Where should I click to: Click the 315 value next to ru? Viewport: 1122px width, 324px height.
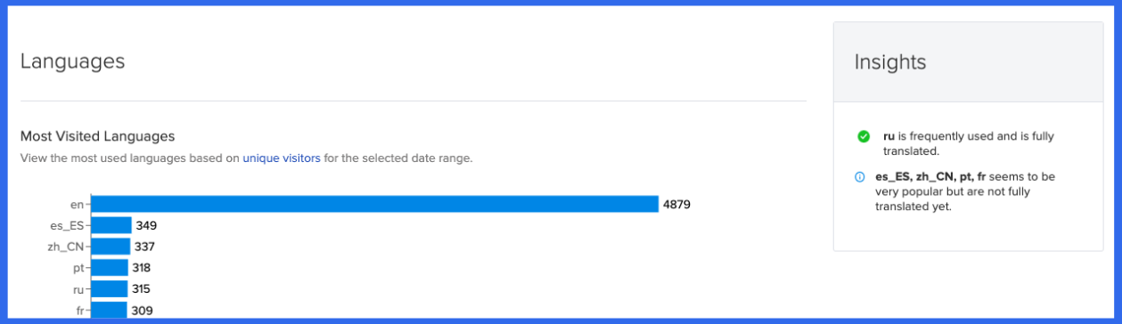tap(141, 289)
